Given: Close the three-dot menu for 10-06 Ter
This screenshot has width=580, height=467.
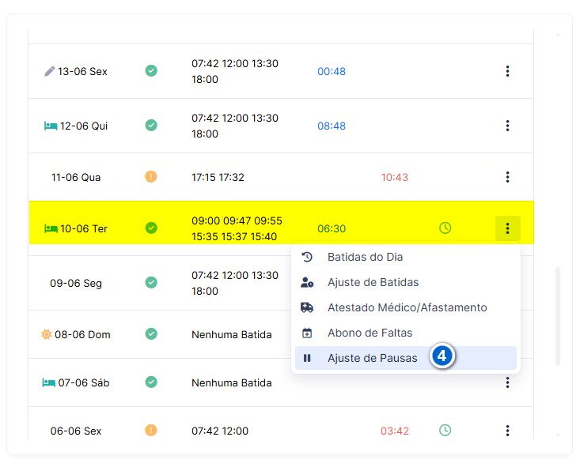Looking at the screenshot, I should [508, 228].
